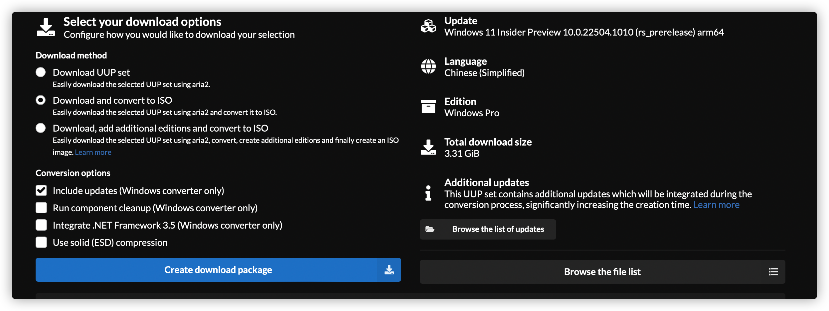Click the Total download size heading

point(488,142)
